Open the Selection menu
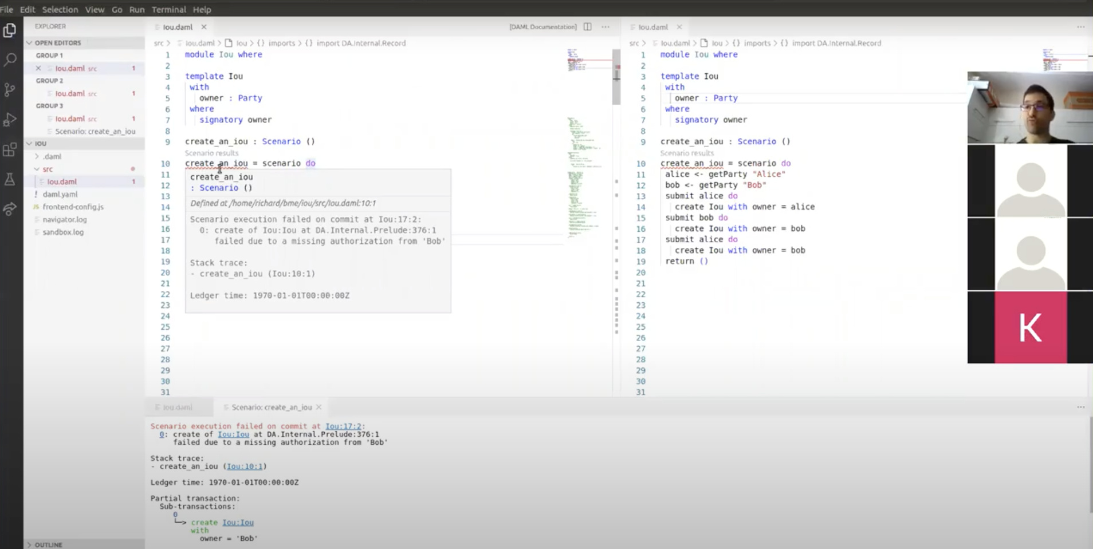 coord(60,10)
